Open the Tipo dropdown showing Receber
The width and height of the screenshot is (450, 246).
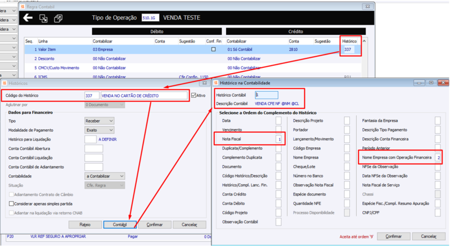(100, 121)
